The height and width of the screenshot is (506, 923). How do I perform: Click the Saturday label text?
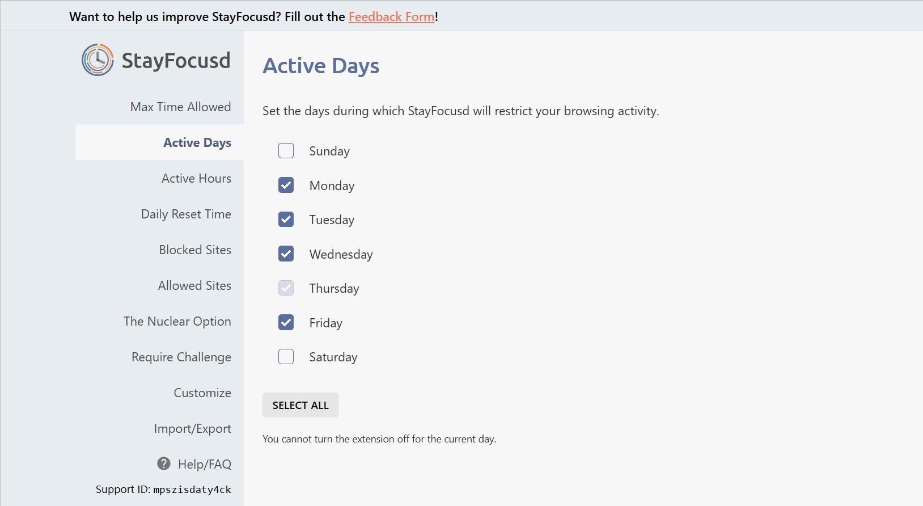(333, 357)
